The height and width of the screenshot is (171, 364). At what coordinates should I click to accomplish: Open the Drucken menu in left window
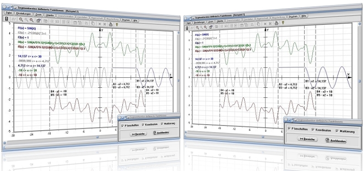point(126,20)
